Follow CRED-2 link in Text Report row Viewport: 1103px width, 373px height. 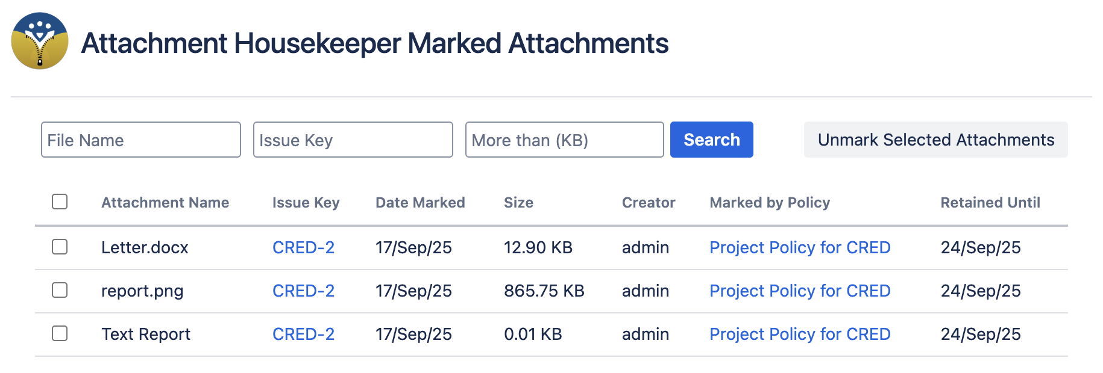click(x=303, y=334)
